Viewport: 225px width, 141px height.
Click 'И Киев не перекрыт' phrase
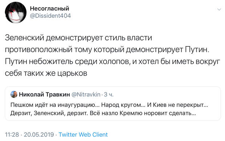tap(177, 105)
